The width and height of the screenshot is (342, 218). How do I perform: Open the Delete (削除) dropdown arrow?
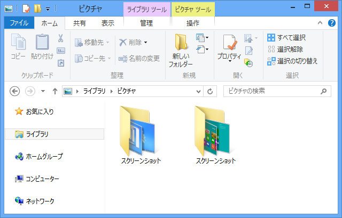(145, 43)
